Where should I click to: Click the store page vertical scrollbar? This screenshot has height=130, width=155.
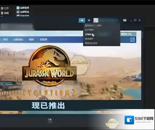(142, 35)
